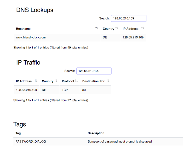Click the Tags table Description header
The width and height of the screenshot is (183, 148).
click(x=96, y=133)
